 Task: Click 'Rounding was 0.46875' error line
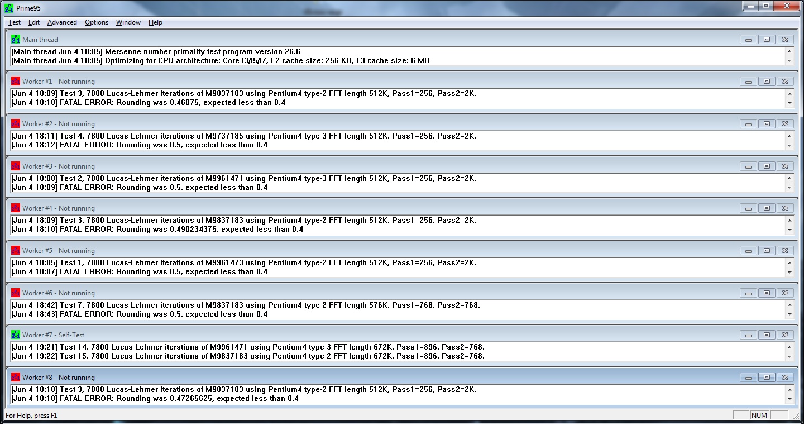click(149, 103)
